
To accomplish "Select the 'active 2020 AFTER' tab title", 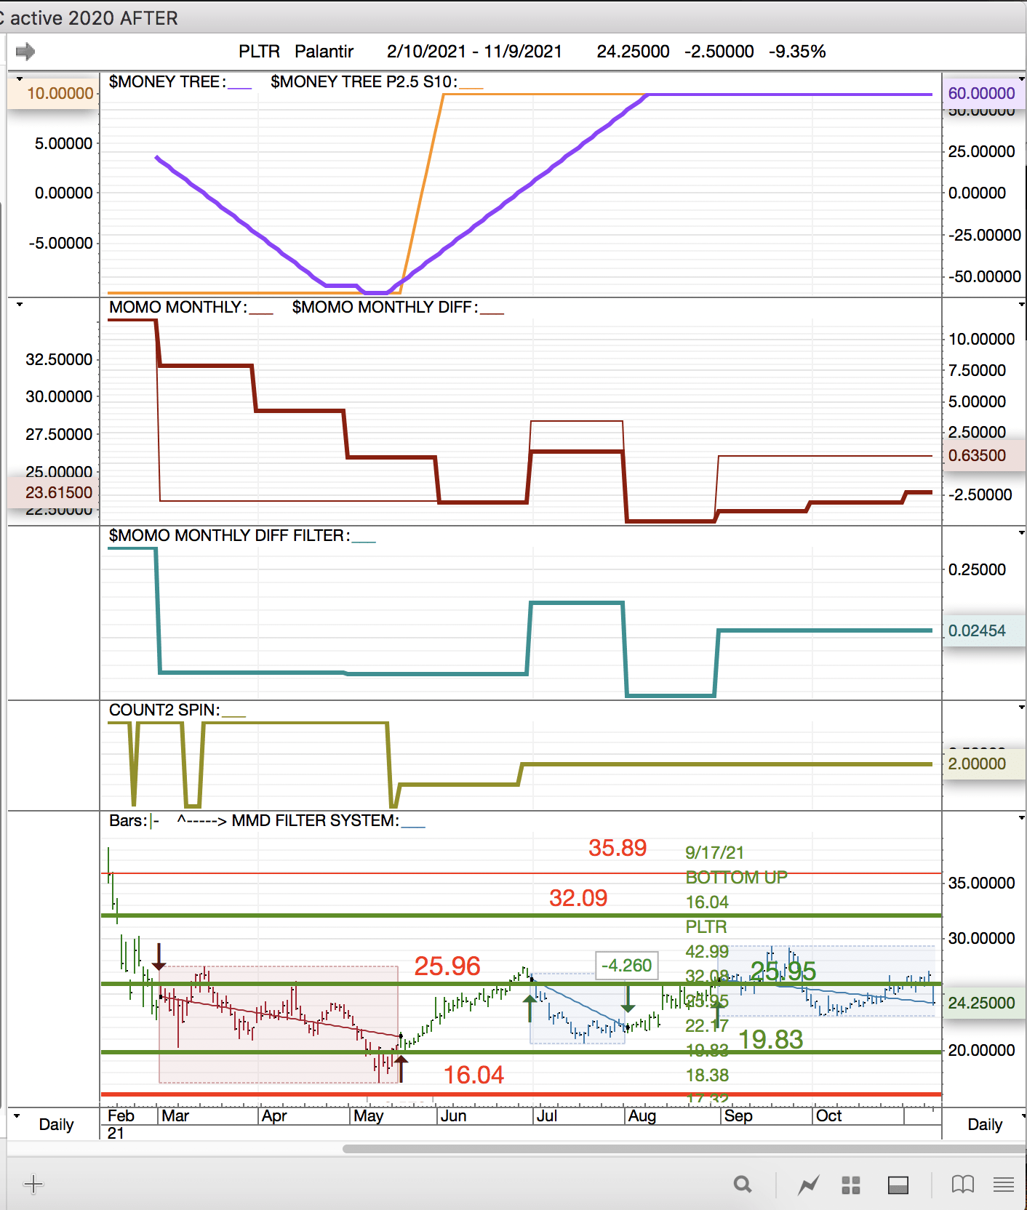I will (93, 18).
